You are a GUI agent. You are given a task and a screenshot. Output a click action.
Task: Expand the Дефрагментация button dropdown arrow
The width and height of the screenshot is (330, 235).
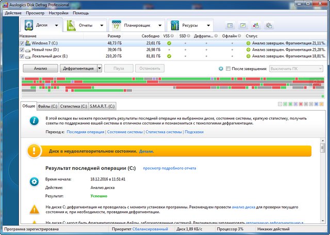[x=99, y=68]
